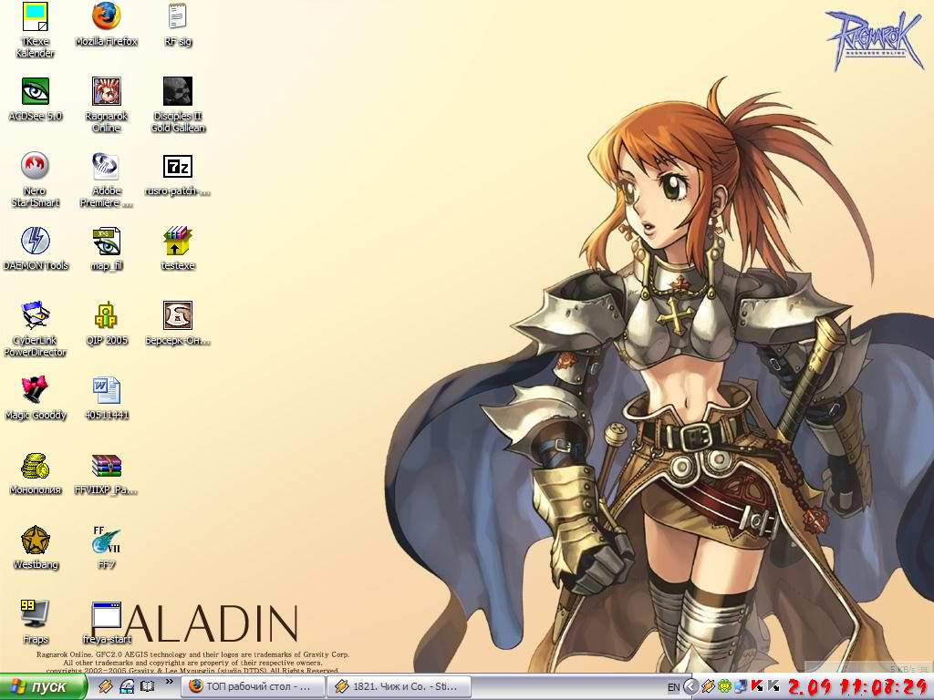Expand hidden quick launch items chevron
934x700 pixels.
coord(169,682)
